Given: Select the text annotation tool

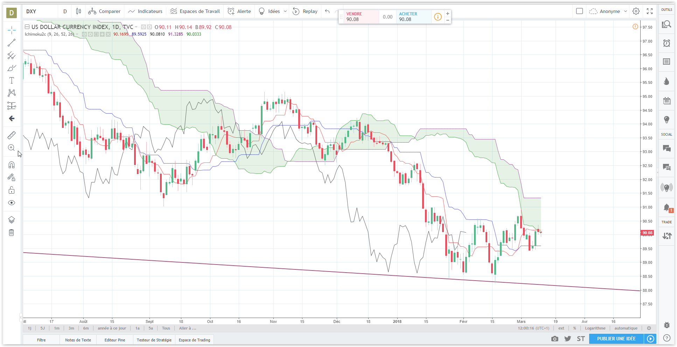Looking at the screenshot, I should (x=12, y=80).
